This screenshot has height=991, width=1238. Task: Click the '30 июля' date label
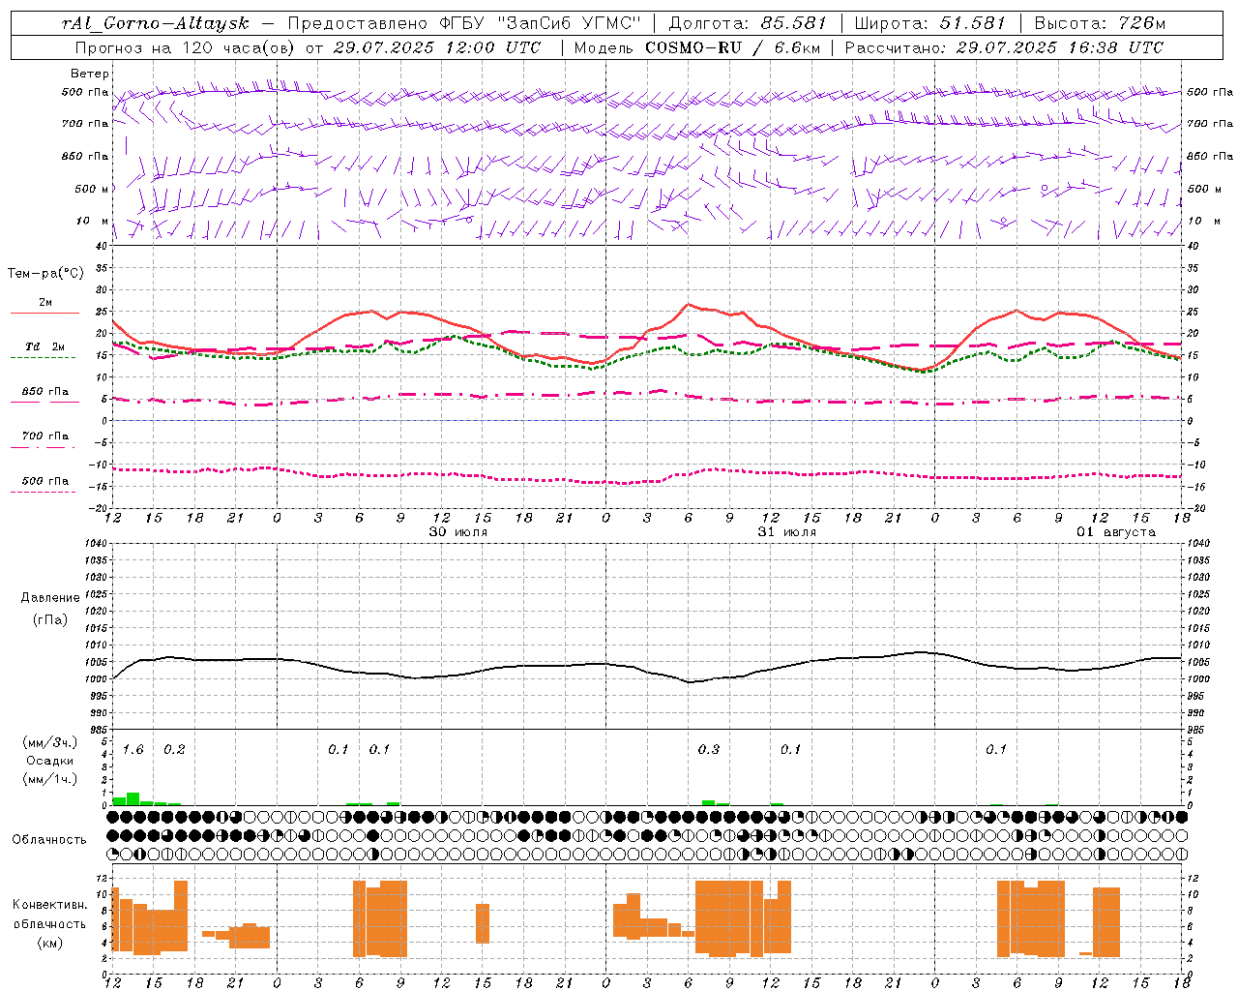(458, 532)
